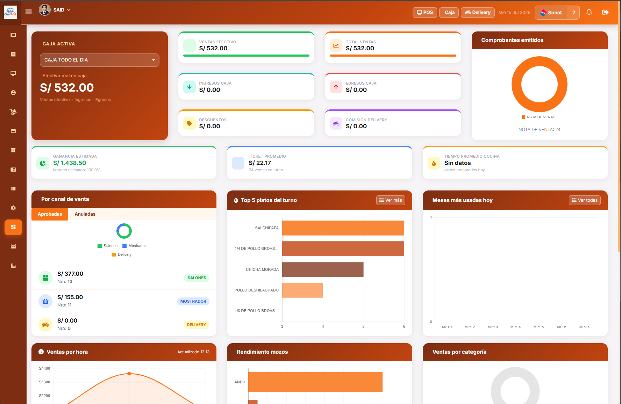Click the Actualizado 13:13 label
Image resolution: width=621 pixels, height=404 pixels.
193,352
